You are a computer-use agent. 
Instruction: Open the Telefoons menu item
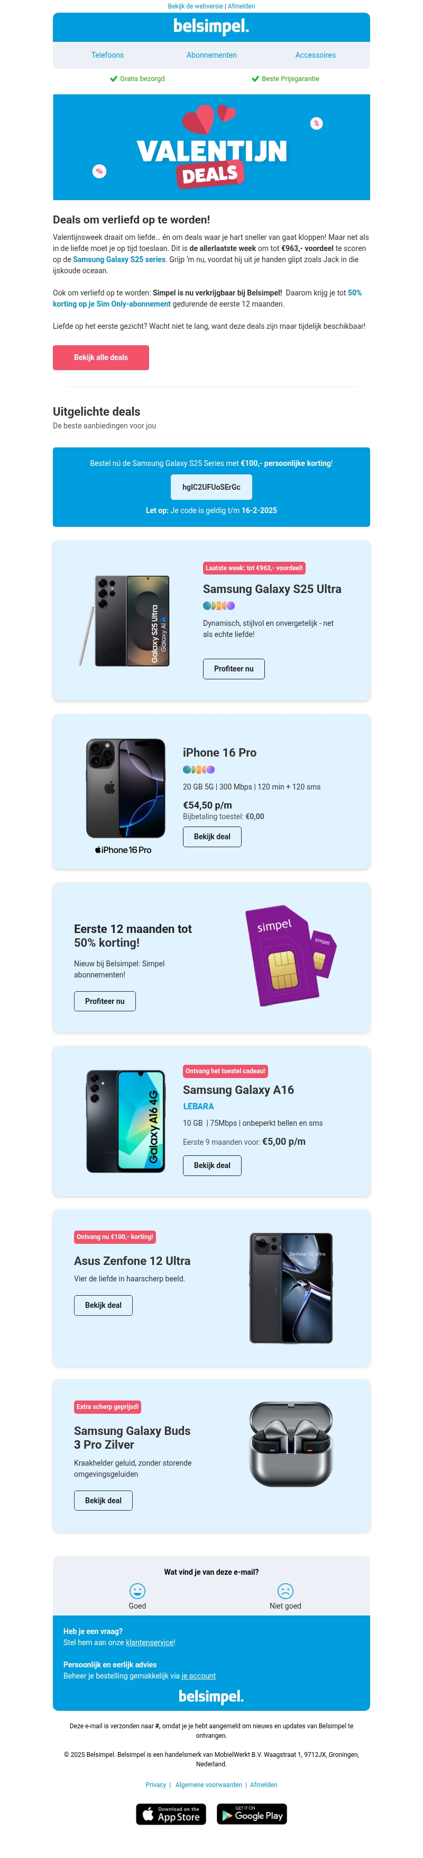(107, 55)
